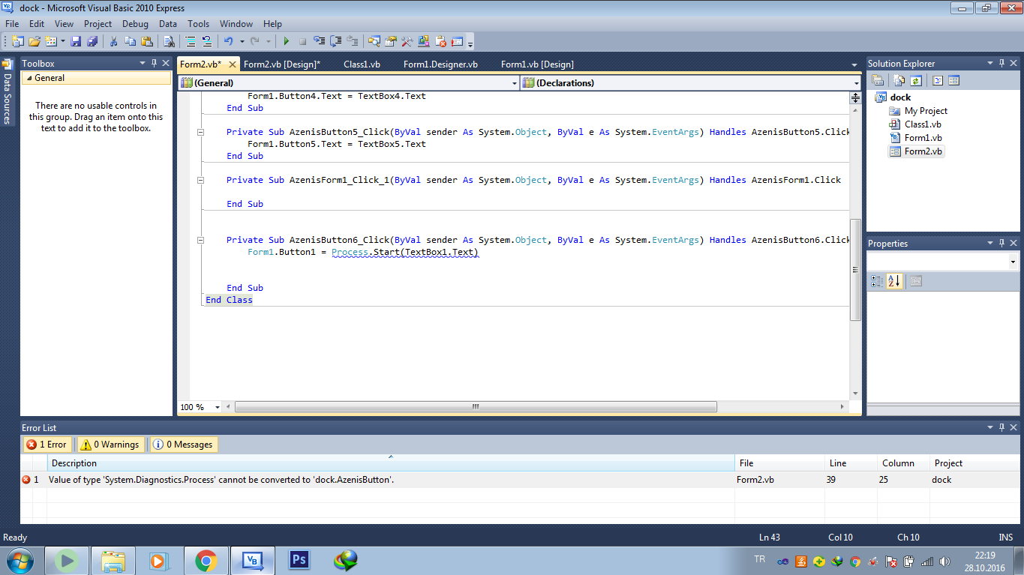Comment out the selected lines icon

pos(191,41)
